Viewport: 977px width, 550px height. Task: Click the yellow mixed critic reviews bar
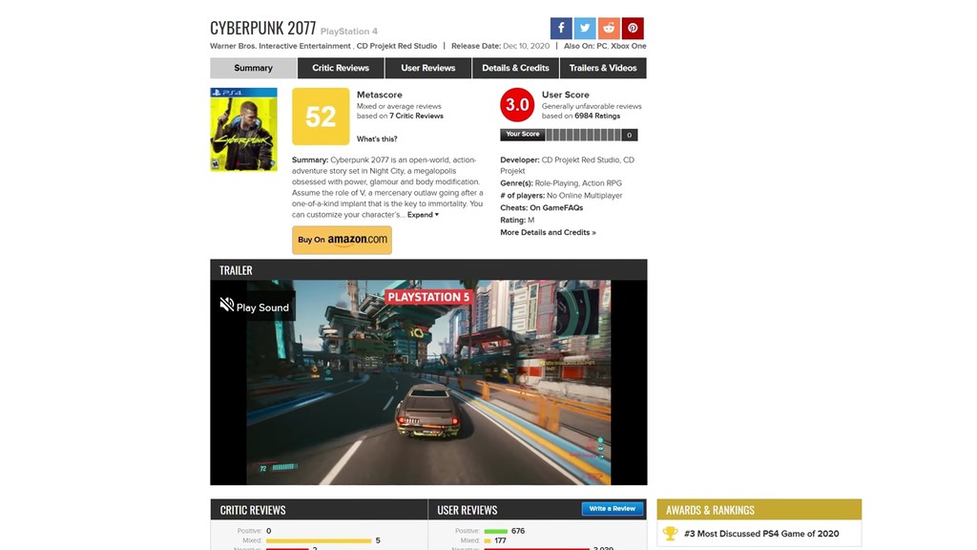pyautogui.click(x=319, y=540)
